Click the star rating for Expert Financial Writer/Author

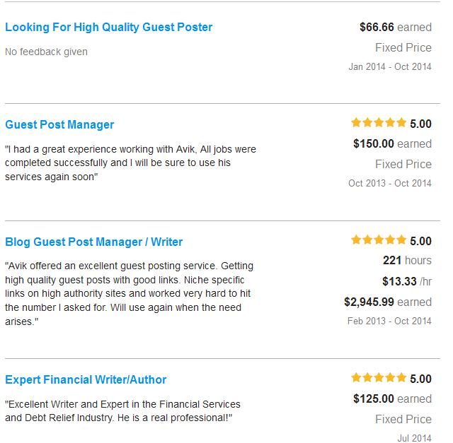tap(379, 378)
